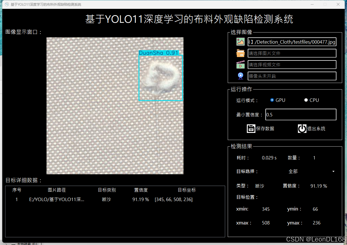Click the 请选择图片文件 input box

[x=292, y=53]
